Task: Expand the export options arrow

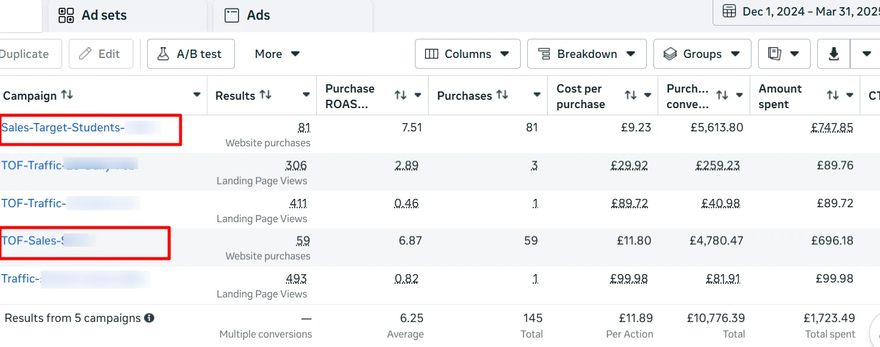Action: click(866, 54)
